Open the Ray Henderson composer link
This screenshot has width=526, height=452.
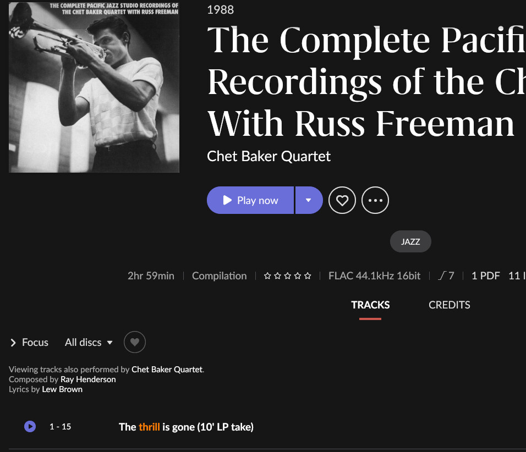pyautogui.click(x=88, y=379)
